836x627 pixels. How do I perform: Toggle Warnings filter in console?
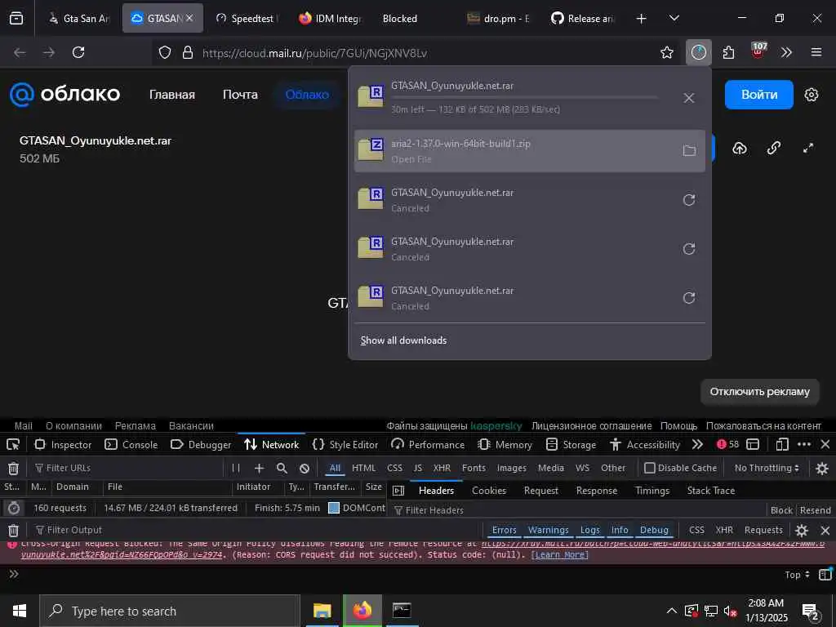point(548,530)
